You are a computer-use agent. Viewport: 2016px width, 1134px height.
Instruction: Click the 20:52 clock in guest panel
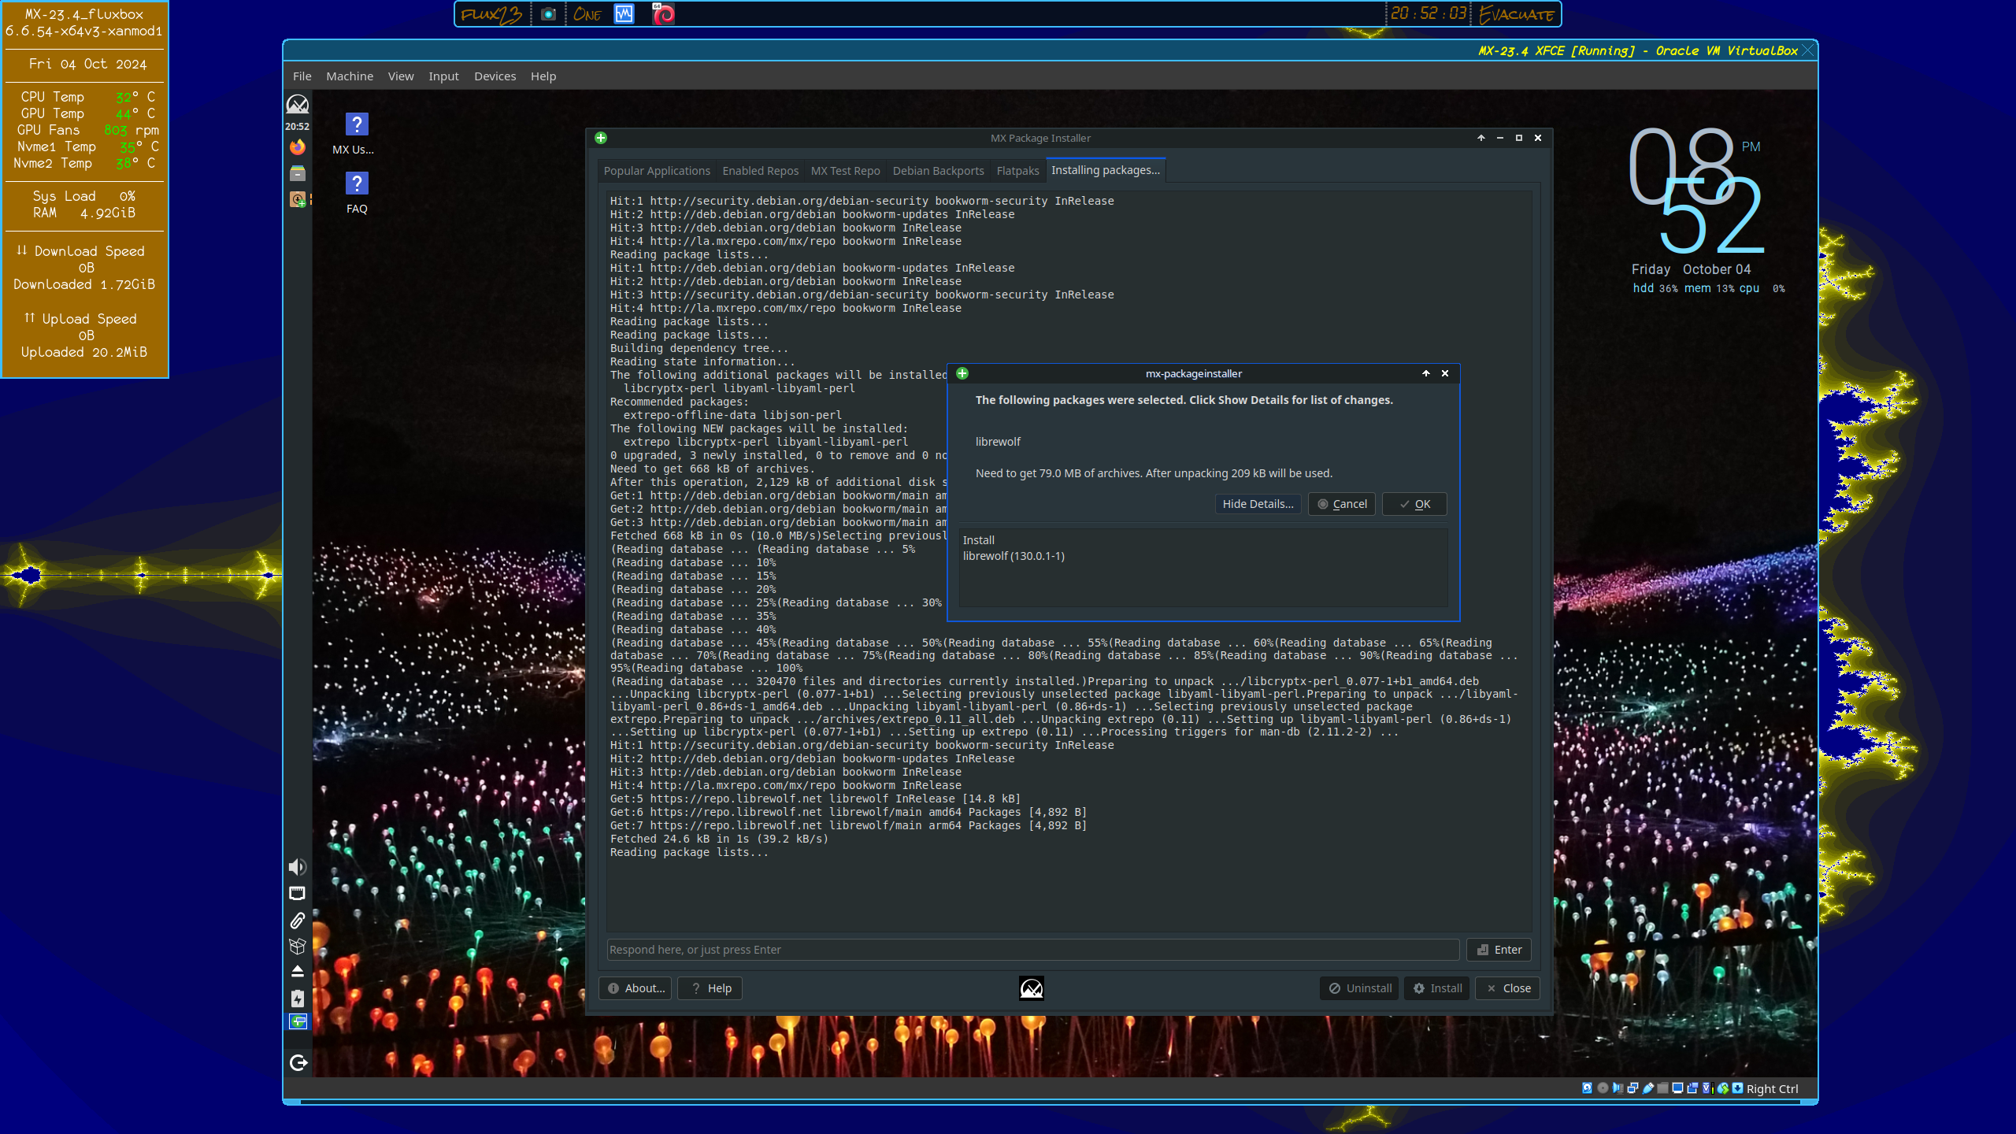point(298,127)
